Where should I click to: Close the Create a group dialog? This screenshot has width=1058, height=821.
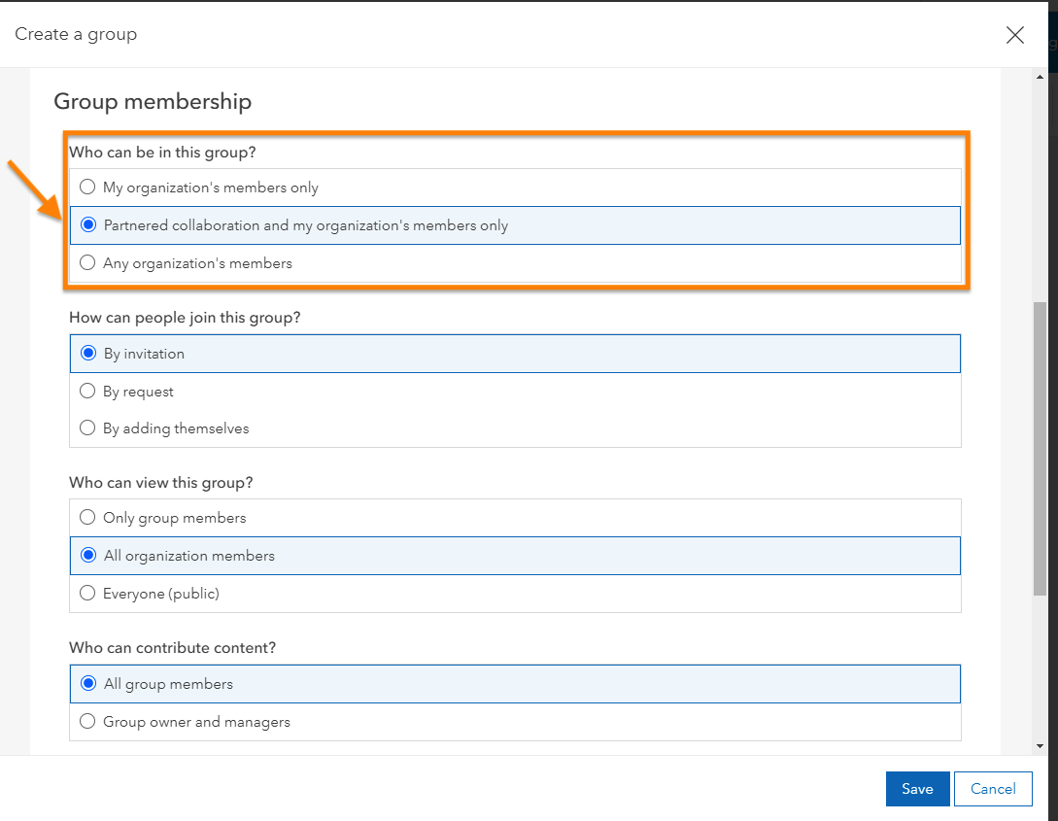1015,35
